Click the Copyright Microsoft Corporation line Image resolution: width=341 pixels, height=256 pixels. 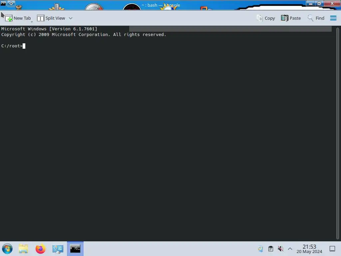[x=84, y=35]
